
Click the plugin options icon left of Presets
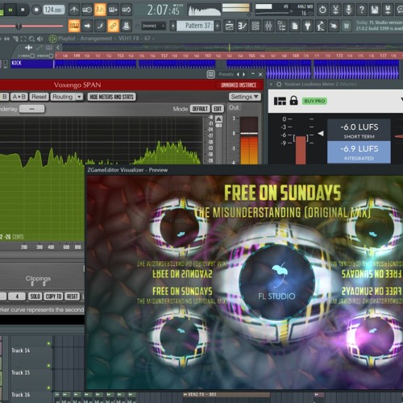click(x=211, y=74)
